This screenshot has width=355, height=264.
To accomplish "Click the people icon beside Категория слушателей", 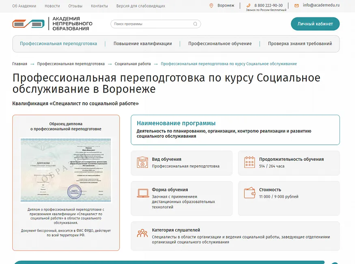I will [143, 233].
